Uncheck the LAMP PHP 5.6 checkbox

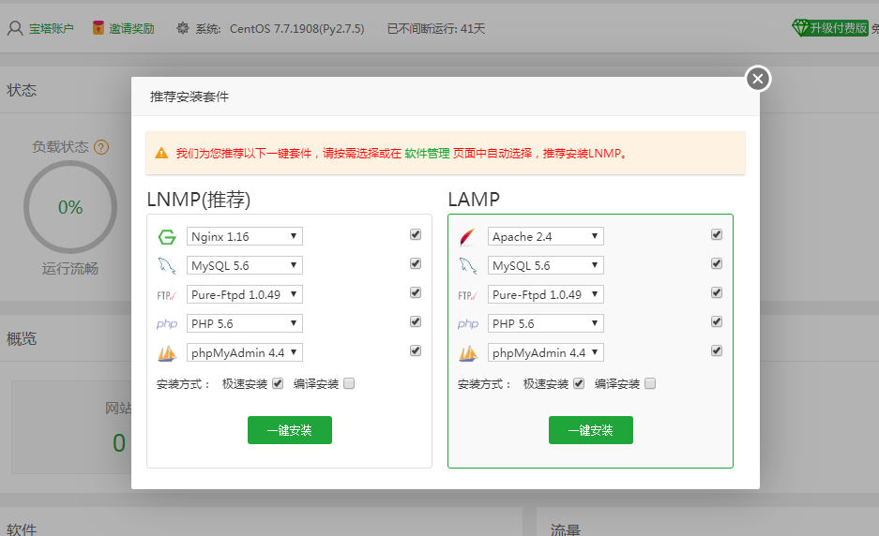tap(717, 321)
